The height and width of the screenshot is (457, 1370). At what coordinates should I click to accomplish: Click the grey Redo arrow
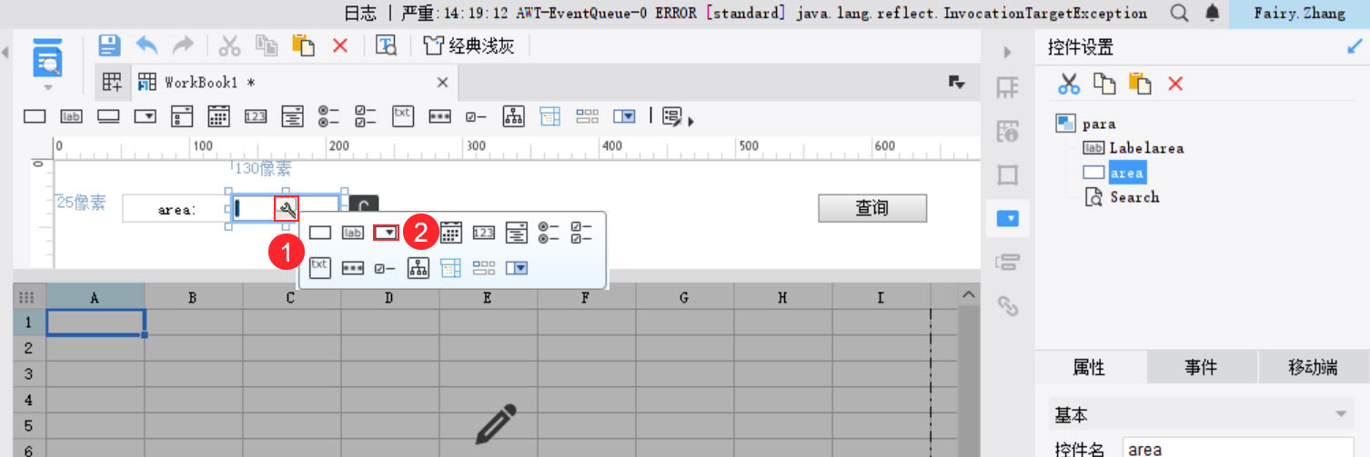(x=183, y=45)
